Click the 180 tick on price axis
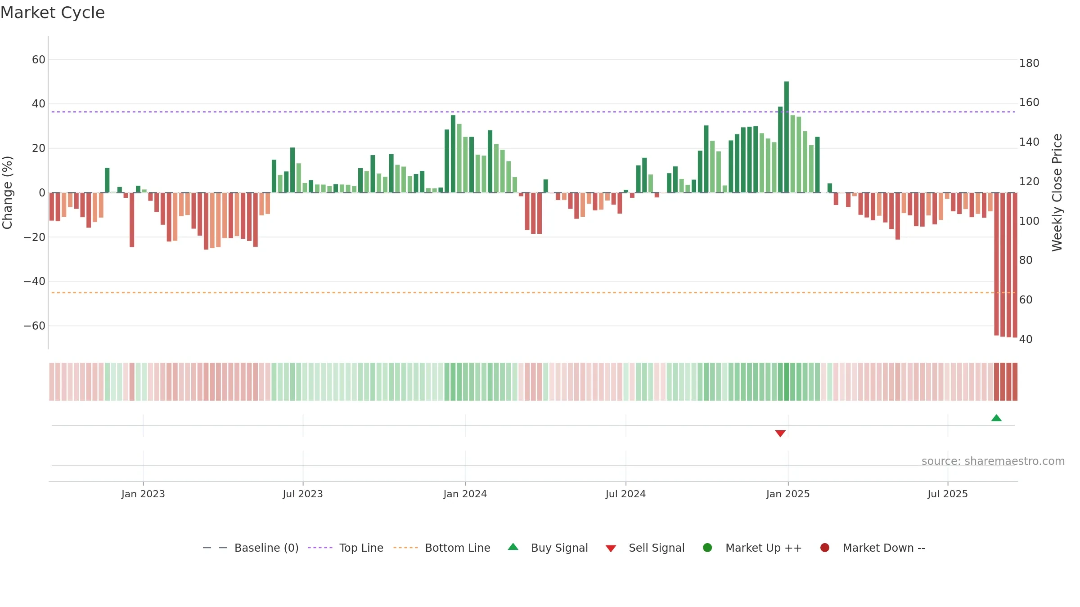 (1029, 63)
